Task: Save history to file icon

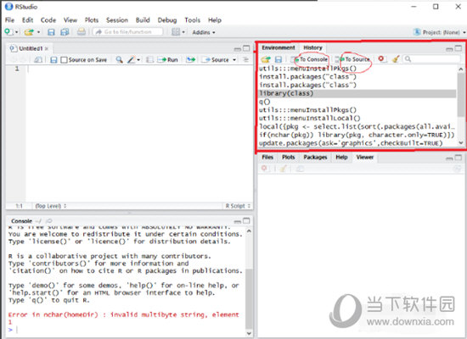Action: pyautogui.click(x=279, y=59)
